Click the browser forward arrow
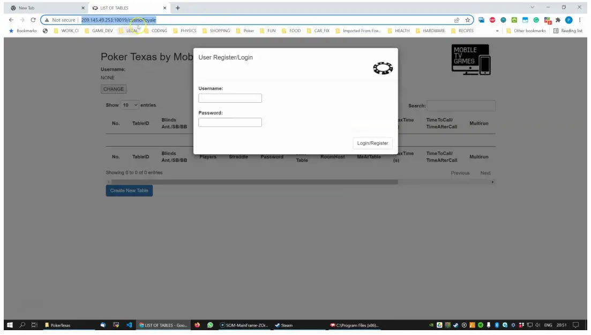The image size is (591, 335). coord(23,20)
